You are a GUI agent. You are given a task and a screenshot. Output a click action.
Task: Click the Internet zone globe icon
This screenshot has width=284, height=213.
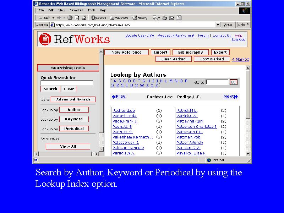tap(209, 160)
